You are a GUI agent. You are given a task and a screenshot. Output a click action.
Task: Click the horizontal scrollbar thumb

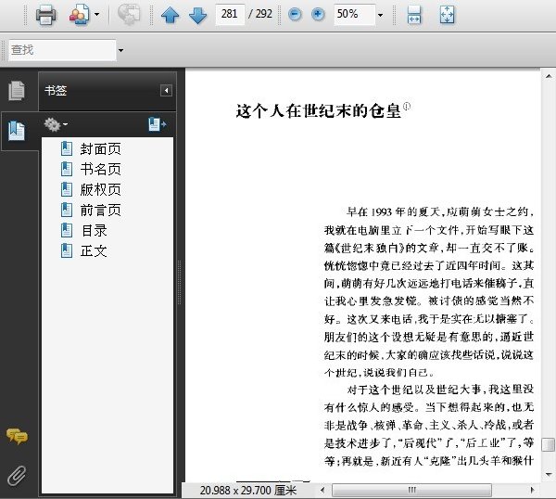point(411,491)
